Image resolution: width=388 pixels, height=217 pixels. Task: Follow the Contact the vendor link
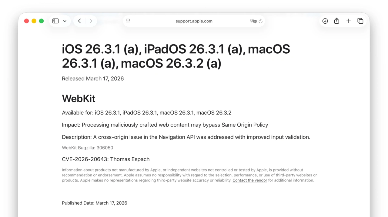[250, 180]
